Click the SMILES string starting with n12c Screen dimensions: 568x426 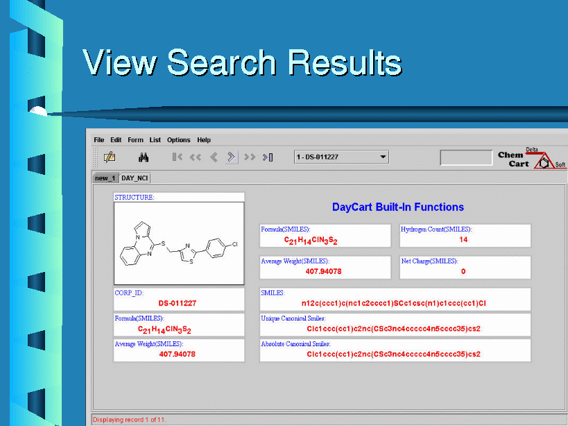pos(394,303)
